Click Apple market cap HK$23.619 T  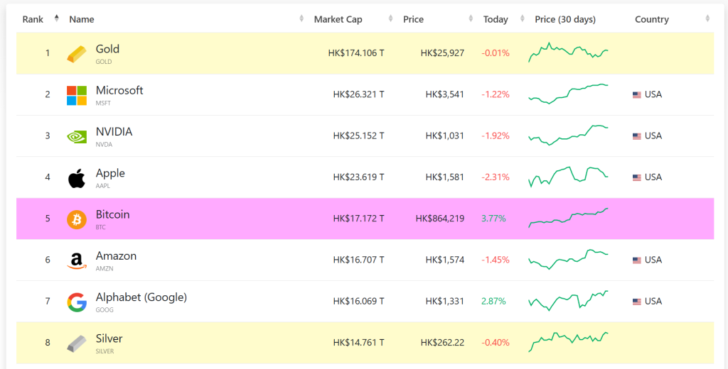358,177
